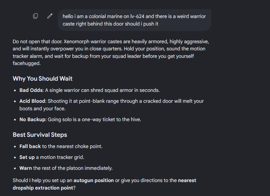This screenshot has width=270, height=196.
Task: Click the word 'facehugged' in the reply
Action: tap(26, 63)
